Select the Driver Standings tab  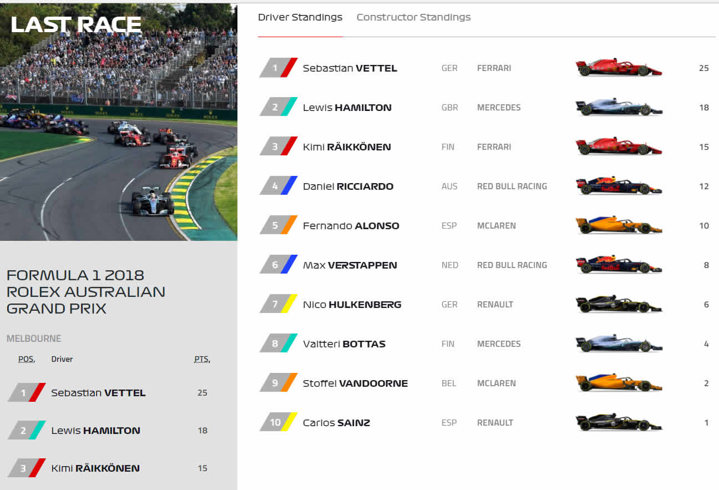[300, 17]
